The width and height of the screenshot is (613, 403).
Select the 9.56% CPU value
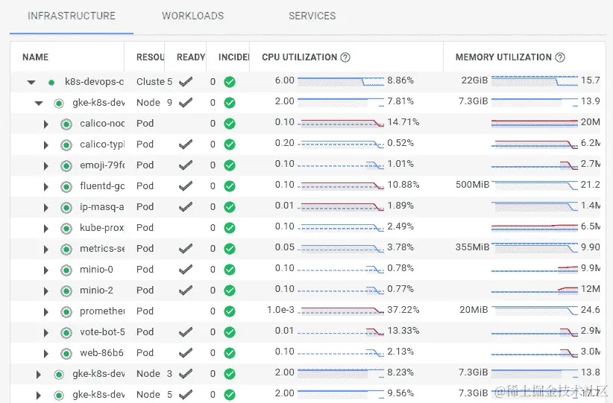(400, 393)
